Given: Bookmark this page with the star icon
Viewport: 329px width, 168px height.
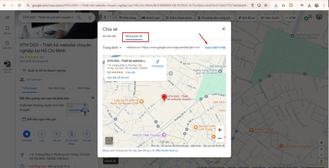Looking at the screenshot, I should [x=266, y=5].
